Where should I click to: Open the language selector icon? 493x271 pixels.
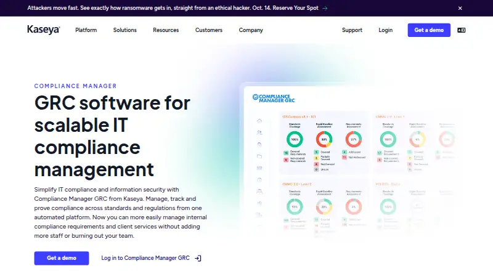coord(461,30)
